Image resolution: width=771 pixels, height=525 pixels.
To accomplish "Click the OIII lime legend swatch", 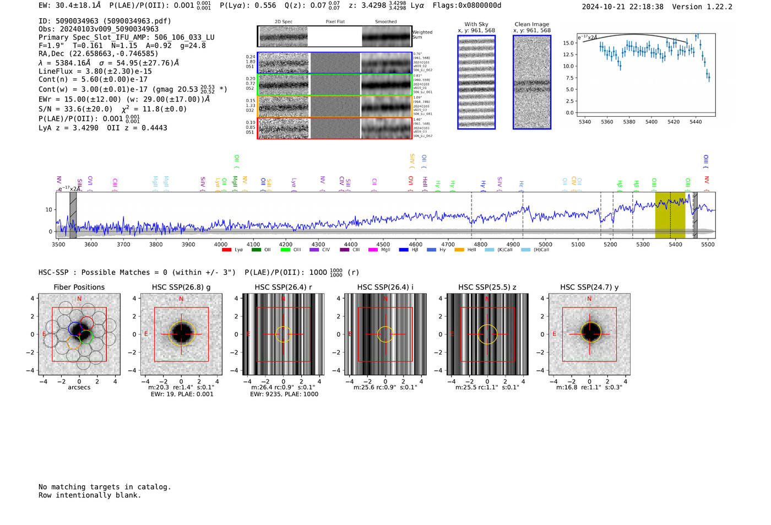I will (285, 250).
